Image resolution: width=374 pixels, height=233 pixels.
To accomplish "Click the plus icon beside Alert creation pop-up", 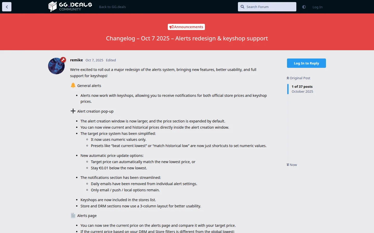I will [73, 111].
